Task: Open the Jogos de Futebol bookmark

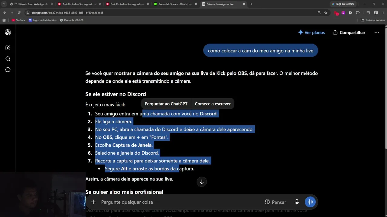Action: pyautogui.click(x=43, y=20)
